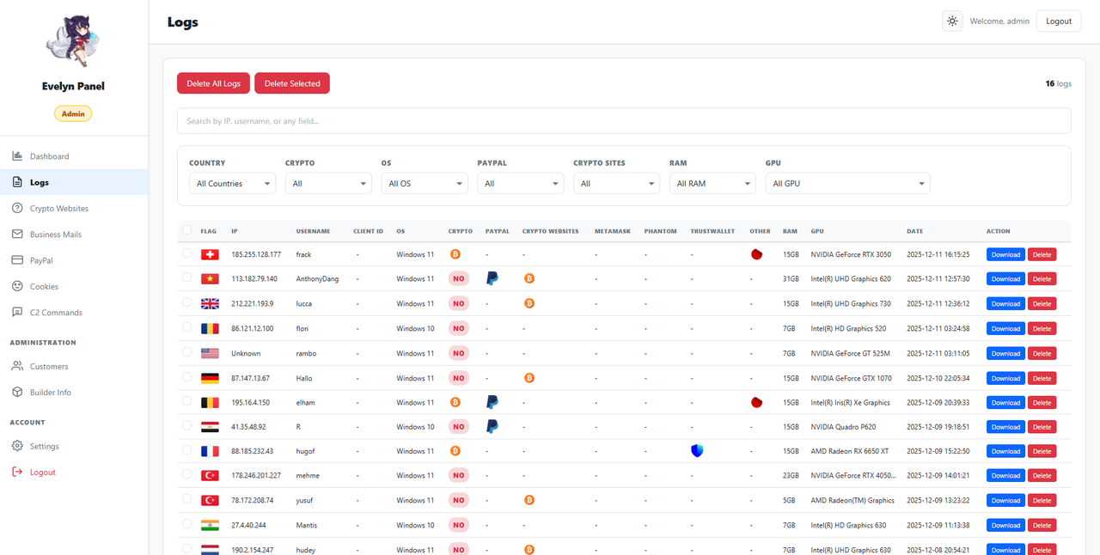Expand the GPU filter dropdown
Screen dimensions: 1100x555
tap(847, 183)
